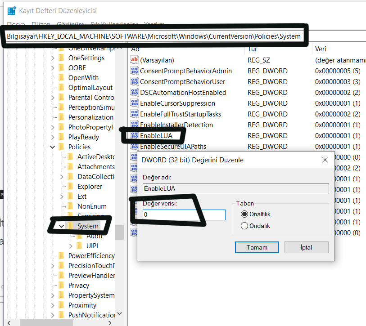The image size is (366, 326).
Task: Click the Explorer folder icon
Action: tap(71, 186)
